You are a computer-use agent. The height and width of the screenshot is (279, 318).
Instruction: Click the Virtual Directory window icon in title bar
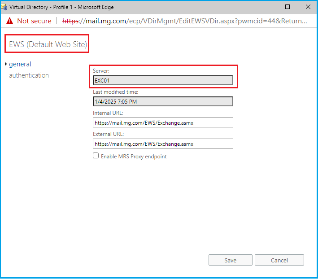coord(5,7)
